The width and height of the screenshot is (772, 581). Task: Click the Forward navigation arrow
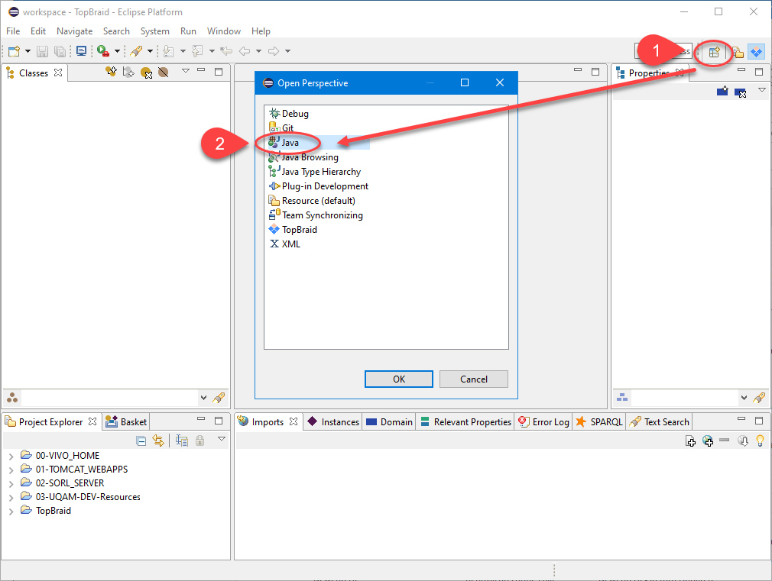(x=274, y=51)
